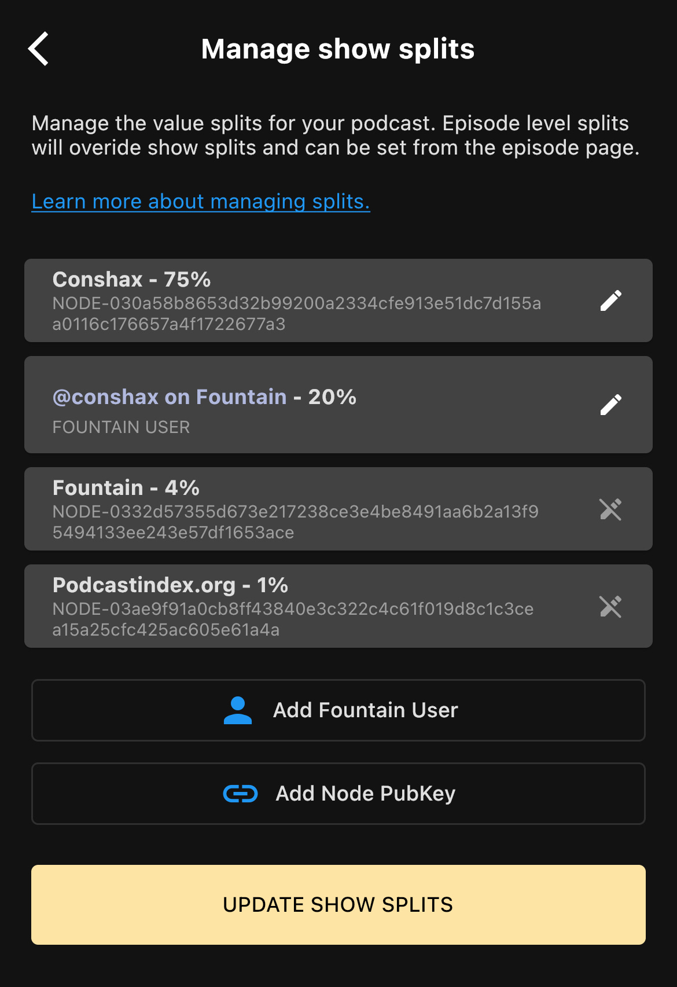Click the Add Fountain User button label
677x987 pixels.
click(366, 710)
